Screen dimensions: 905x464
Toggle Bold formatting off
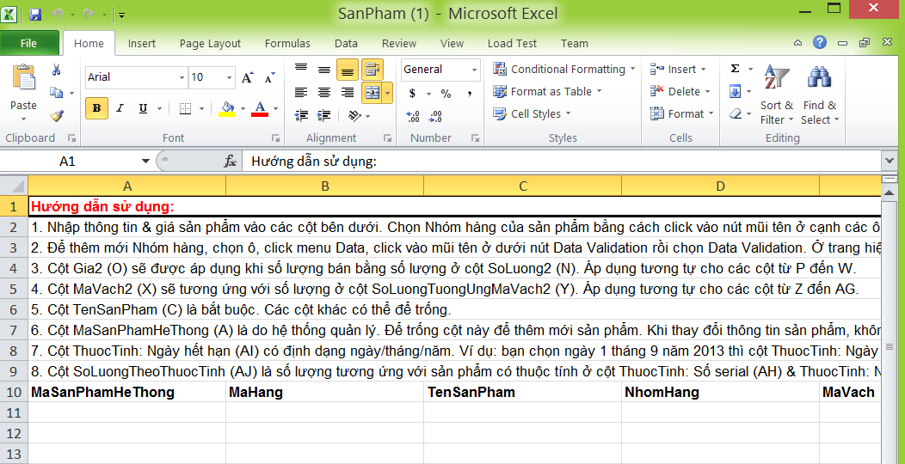click(x=96, y=108)
